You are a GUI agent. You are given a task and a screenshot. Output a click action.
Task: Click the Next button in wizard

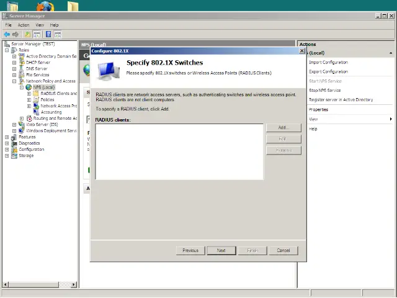pos(221,251)
